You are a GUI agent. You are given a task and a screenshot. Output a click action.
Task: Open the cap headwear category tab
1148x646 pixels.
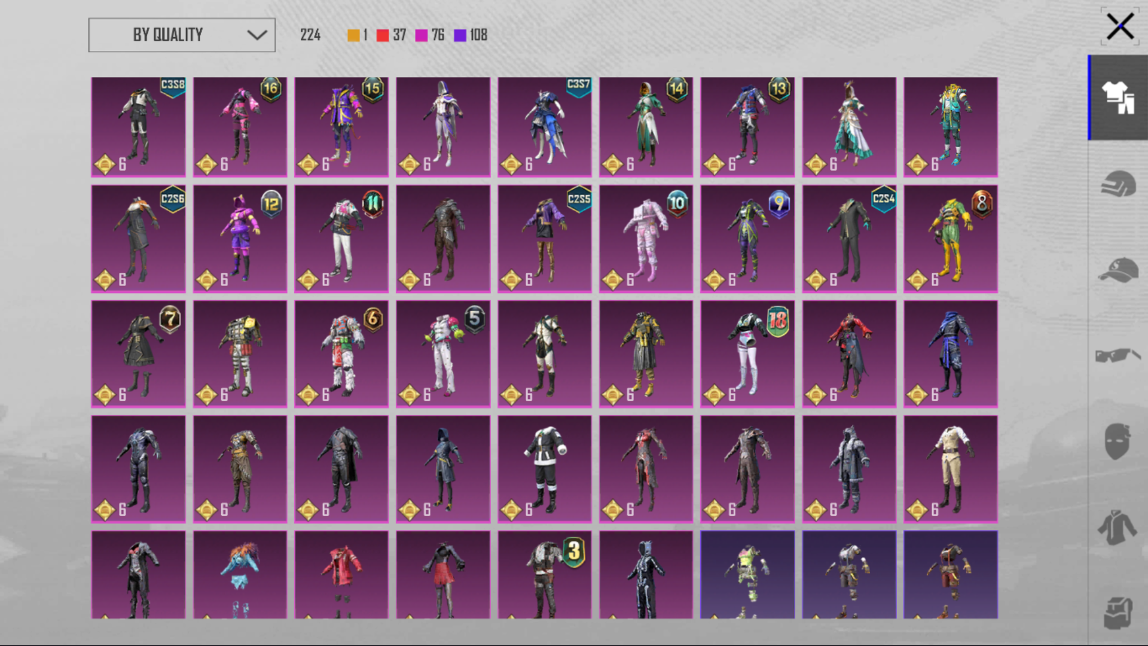[x=1118, y=270]
